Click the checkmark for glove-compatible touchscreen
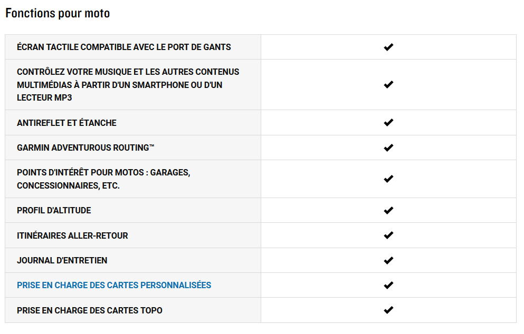Screen dimensions: 524x334 coord(388,47)
